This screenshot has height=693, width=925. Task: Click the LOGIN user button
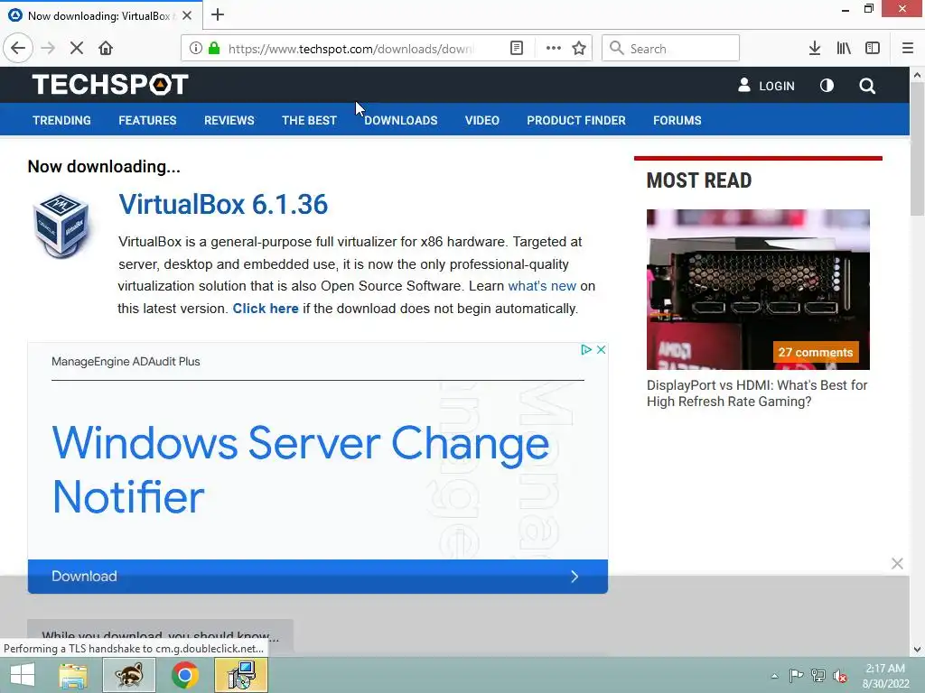[766, 86]
